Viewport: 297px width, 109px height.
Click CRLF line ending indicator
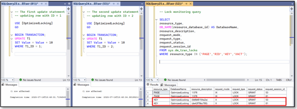(289, 80)
